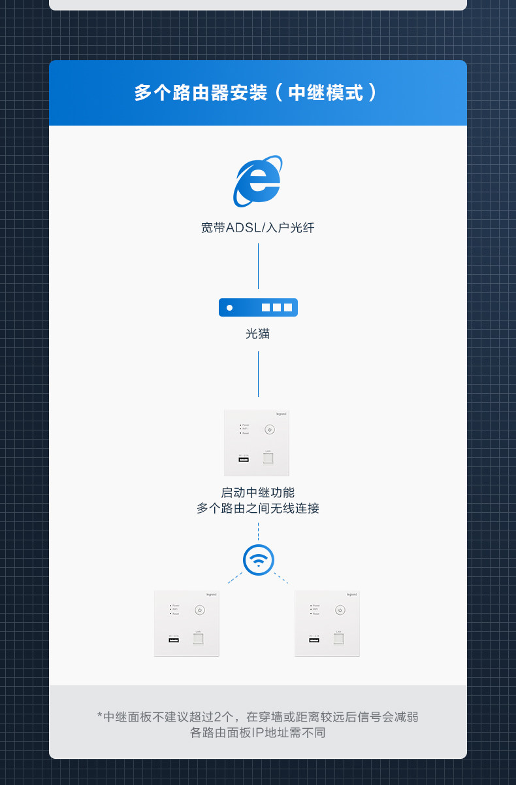Click the blue Internet Explorer logo
This screenshot has width=516, height=785.
pyautogui.click(x=258, y=181)
